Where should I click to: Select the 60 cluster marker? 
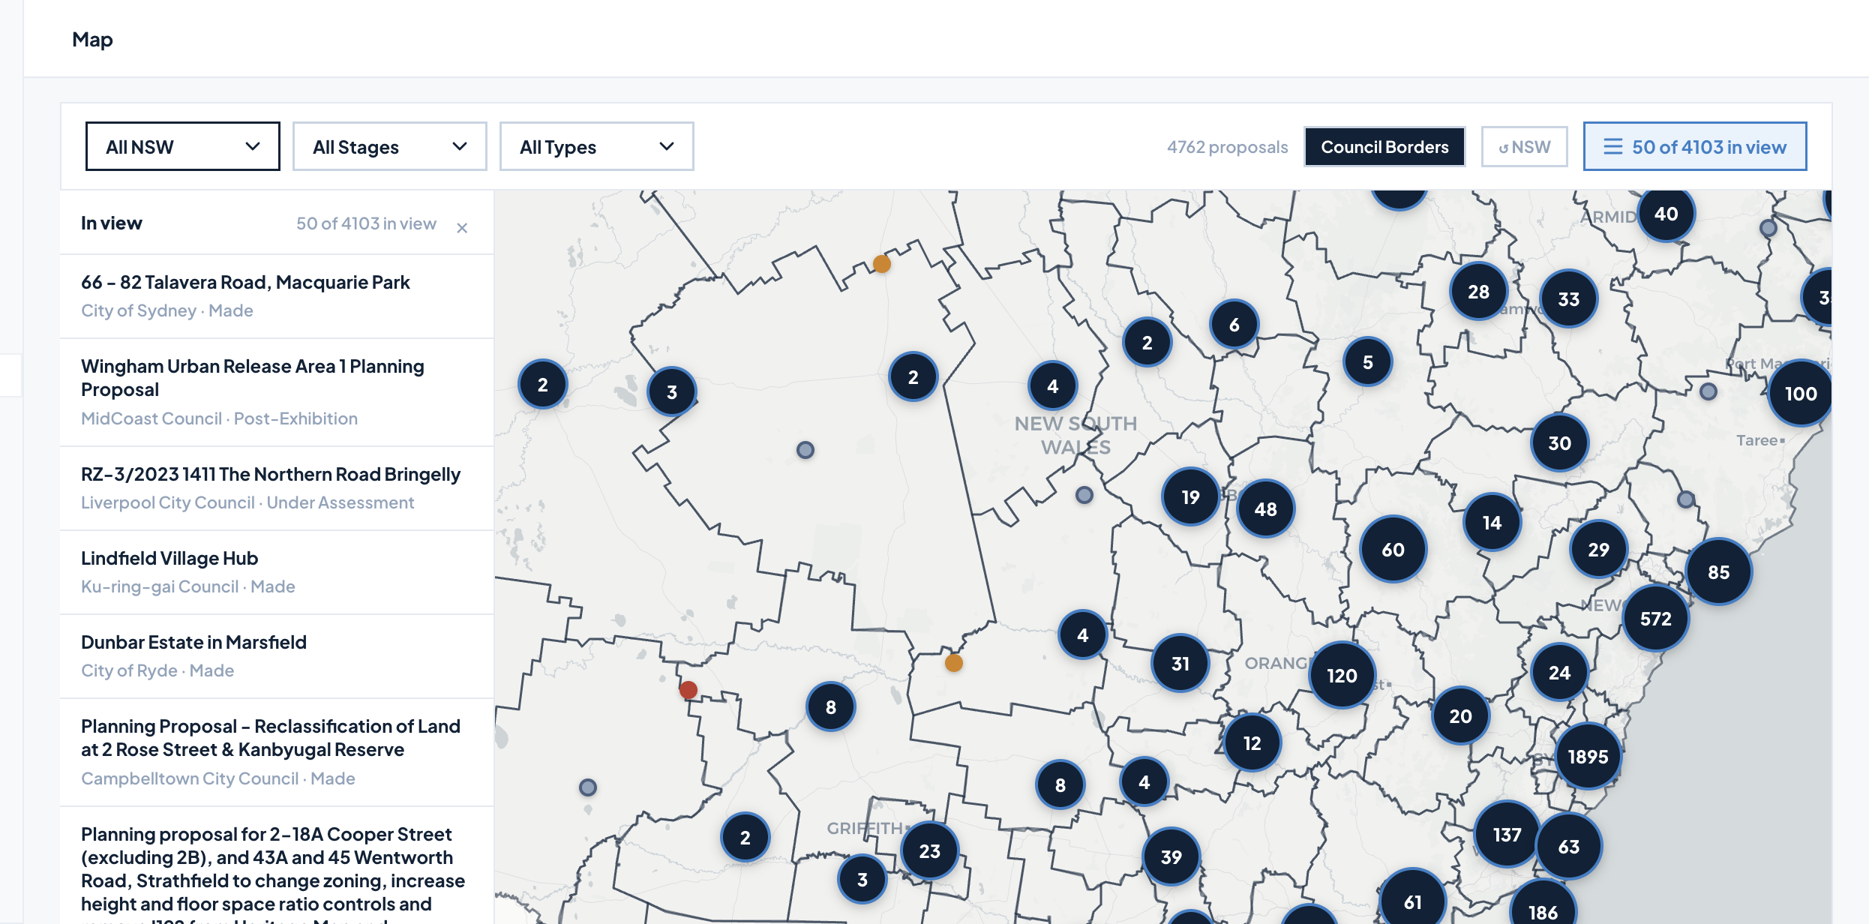point(1393,549)
